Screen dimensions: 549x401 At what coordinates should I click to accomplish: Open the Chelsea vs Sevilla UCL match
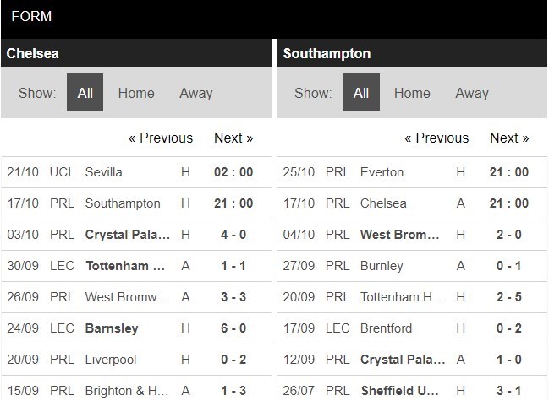(136, 172)
